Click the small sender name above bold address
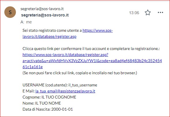The height and width of the screenshot is (117, 170). 42,9
